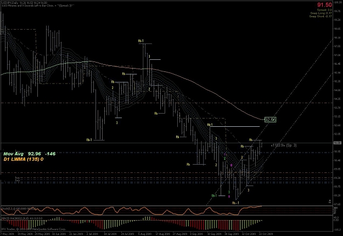This screenshot has height=236, width=343.
Task: Click the Rh-1 label at long white line
Action: [x=210, y=125]
